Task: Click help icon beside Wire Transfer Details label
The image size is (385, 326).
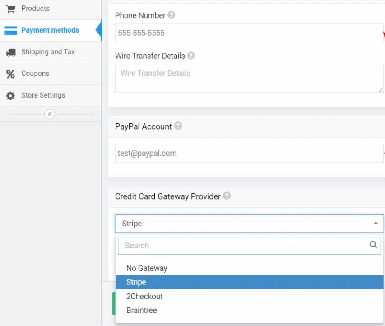Action: point(191,56)
